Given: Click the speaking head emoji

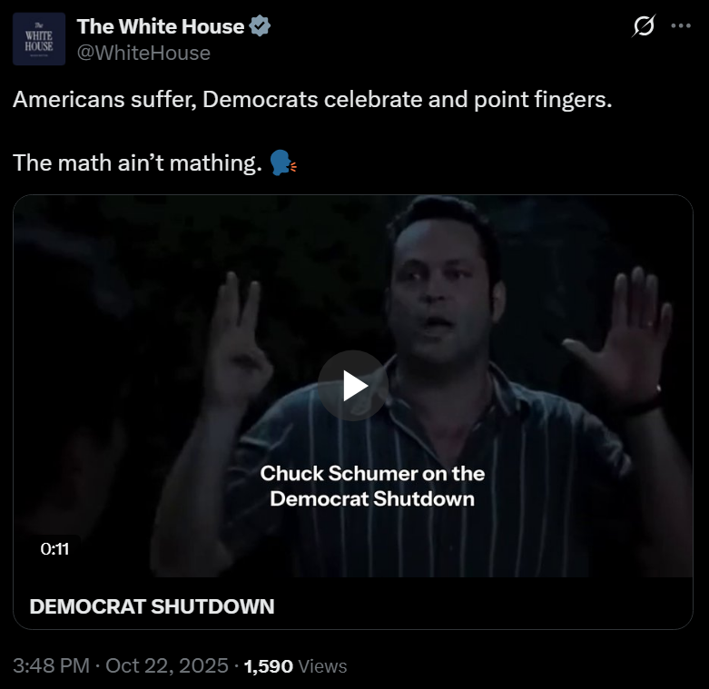Looking at the screenshot, I should coord(282,162).
